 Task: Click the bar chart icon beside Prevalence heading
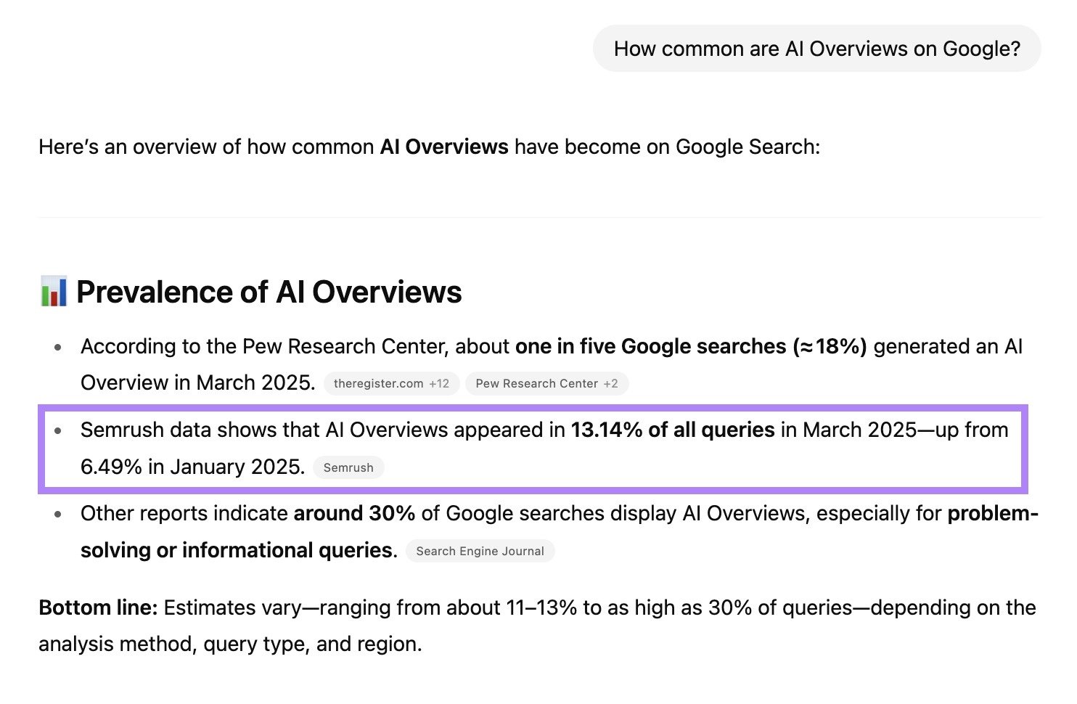[54, 292]
